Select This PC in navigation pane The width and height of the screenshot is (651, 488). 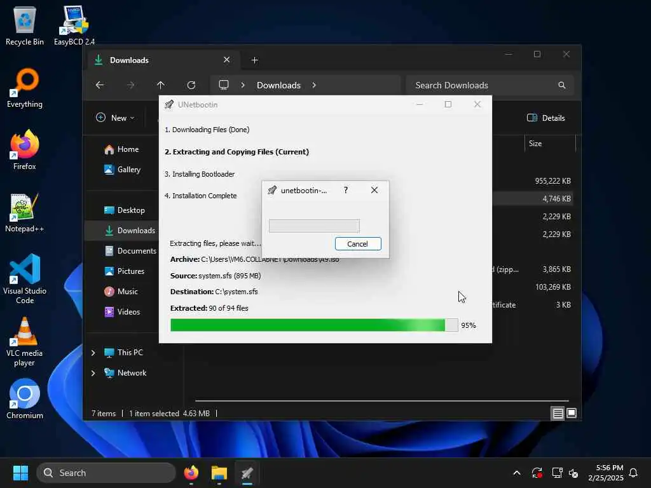[123, 352]
